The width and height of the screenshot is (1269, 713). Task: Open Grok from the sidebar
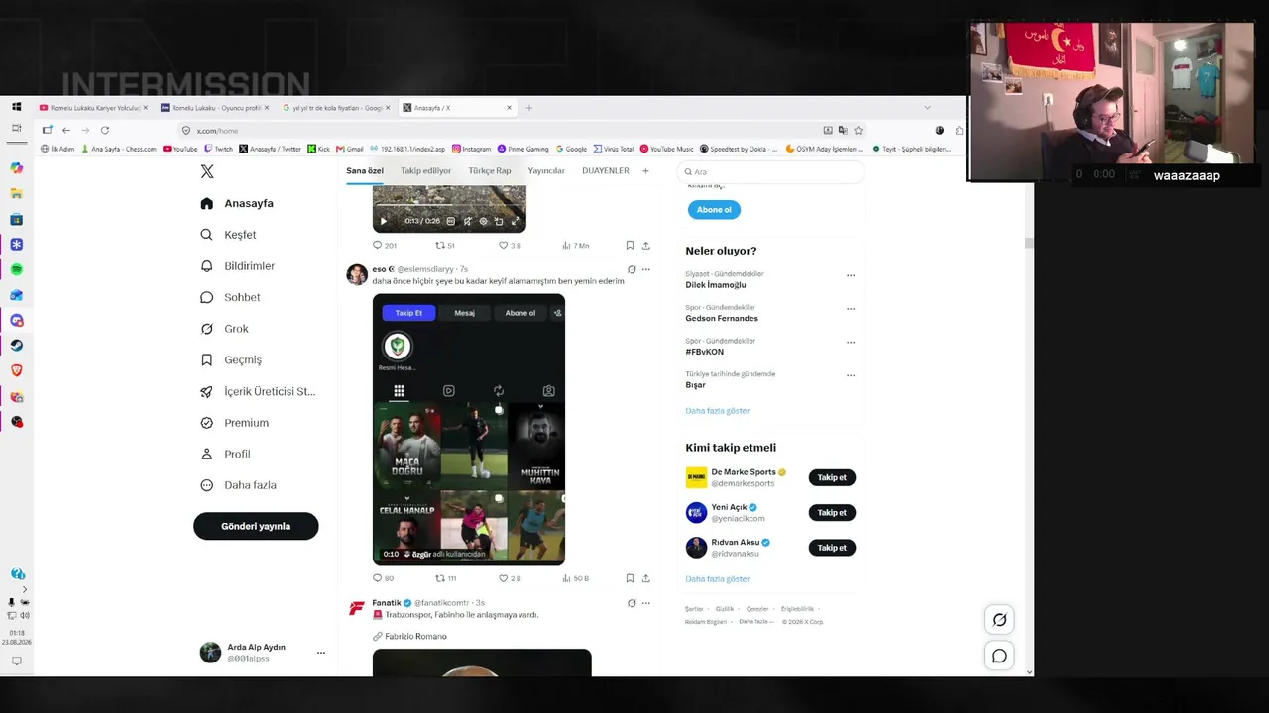coord(225,329)
